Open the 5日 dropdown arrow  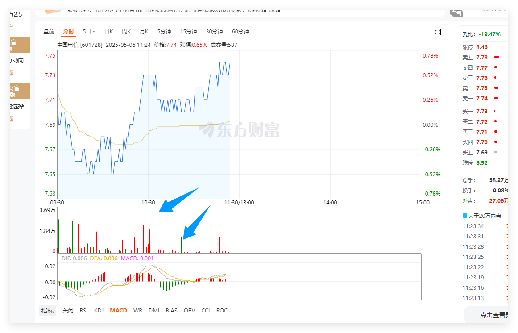(x=94, y=32)
